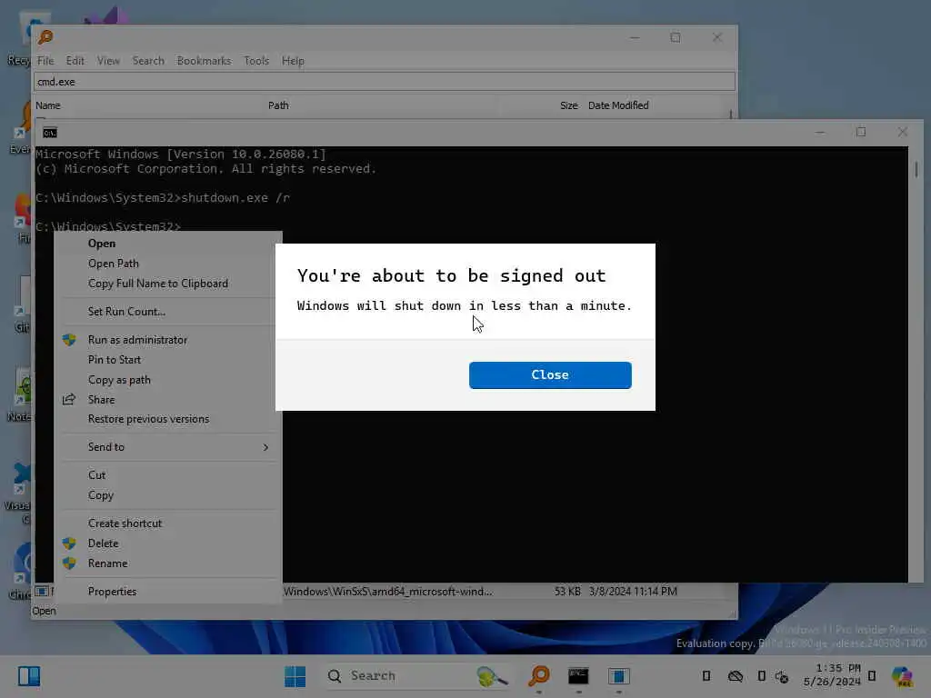Click the shield icon beside Delete

tap(69, 543)
